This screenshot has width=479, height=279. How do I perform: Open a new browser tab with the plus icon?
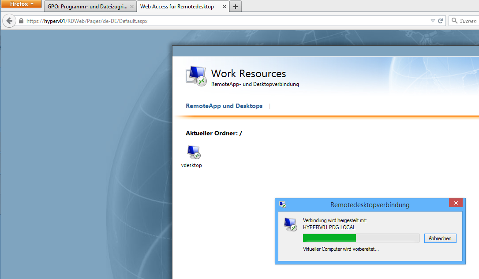coord(235,6)
